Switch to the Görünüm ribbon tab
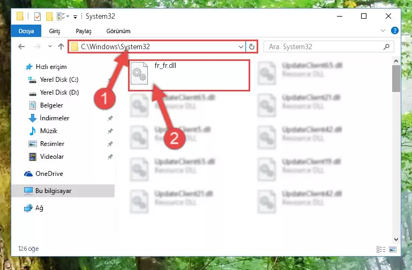 click(118, 31)
